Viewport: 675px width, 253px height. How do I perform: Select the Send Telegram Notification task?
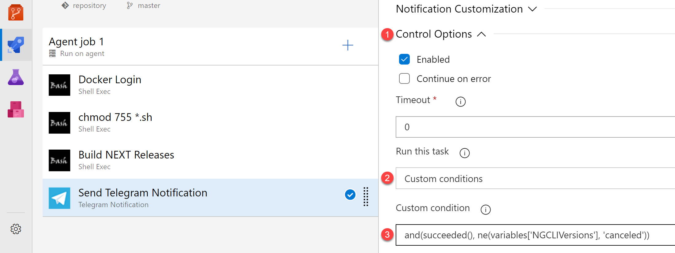(x=210, y=198)
